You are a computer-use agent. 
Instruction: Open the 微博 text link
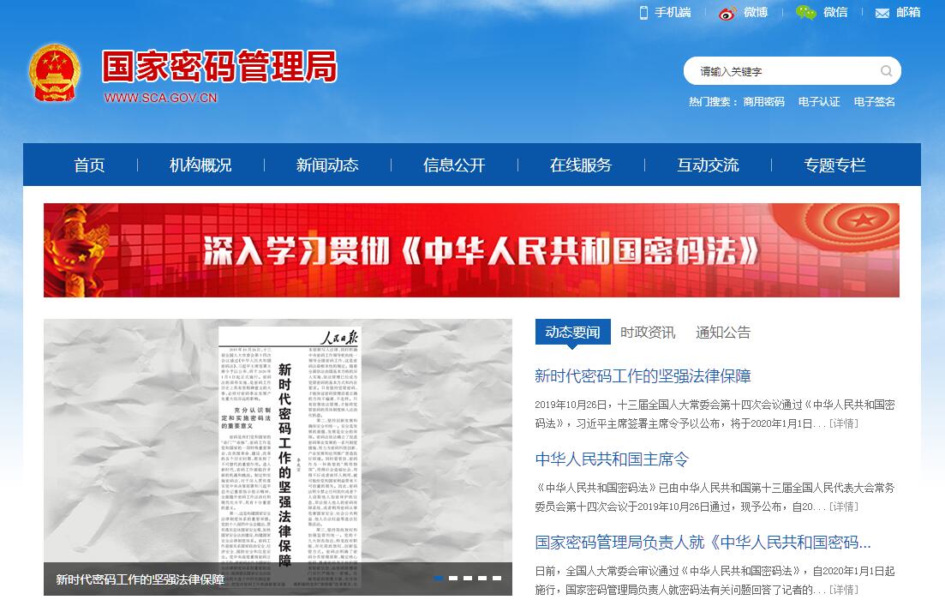(x=755, y=13)
